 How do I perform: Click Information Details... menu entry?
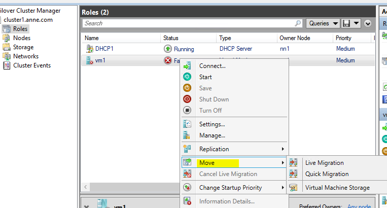(234, 201)
